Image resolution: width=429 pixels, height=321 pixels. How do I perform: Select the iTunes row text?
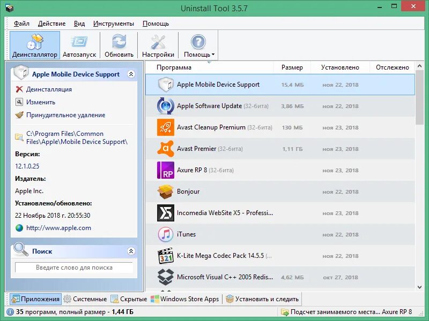click(186, 234)
